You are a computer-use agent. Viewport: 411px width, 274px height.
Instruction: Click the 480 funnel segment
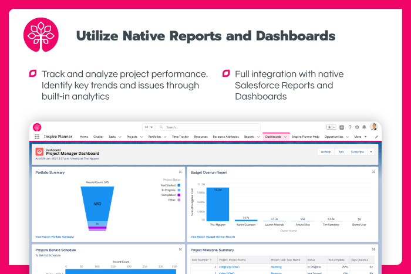click(97, 204)
